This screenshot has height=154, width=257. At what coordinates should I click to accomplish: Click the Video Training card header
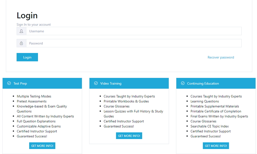coord(129,83)
